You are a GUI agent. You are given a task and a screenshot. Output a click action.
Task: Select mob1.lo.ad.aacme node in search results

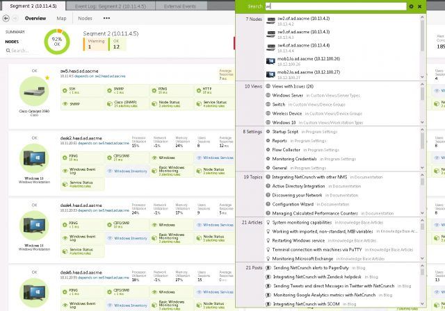coord(342,61)
